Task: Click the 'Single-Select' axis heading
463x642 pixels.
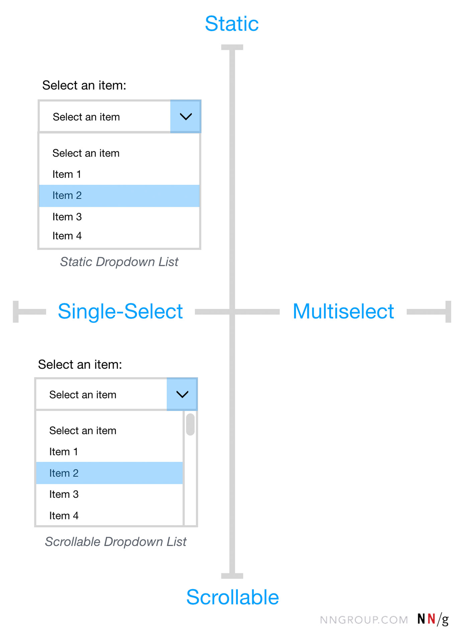Action: click(120, 311)
